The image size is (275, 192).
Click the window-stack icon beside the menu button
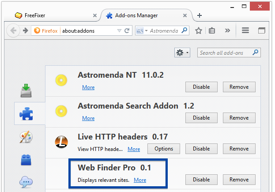click(x=261, y=30)
